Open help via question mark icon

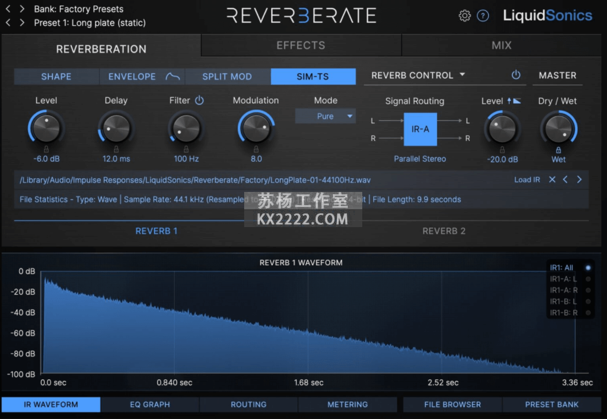(x=483, y=16)
